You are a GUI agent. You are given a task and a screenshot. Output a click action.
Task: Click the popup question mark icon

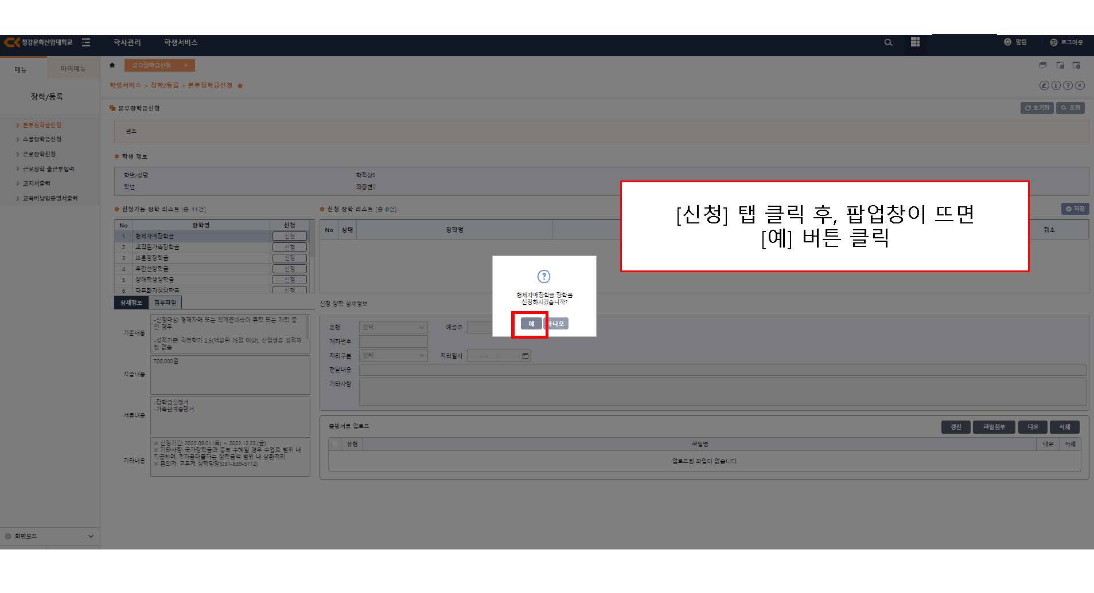[544, 277]
